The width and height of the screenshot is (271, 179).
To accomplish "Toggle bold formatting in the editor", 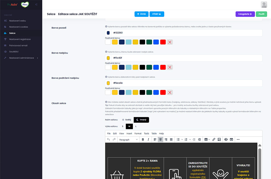I will point(143,140).
